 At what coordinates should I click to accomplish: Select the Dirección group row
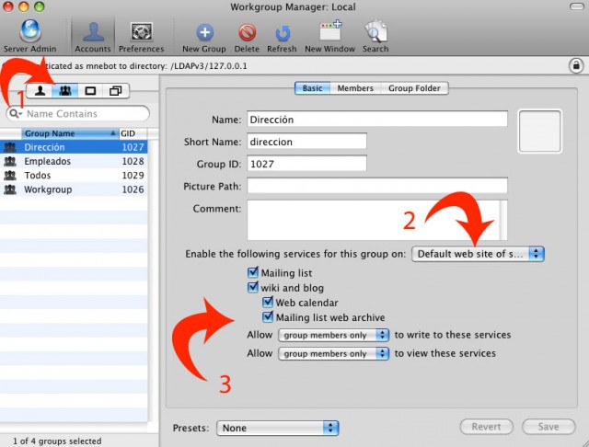(74, 147)
